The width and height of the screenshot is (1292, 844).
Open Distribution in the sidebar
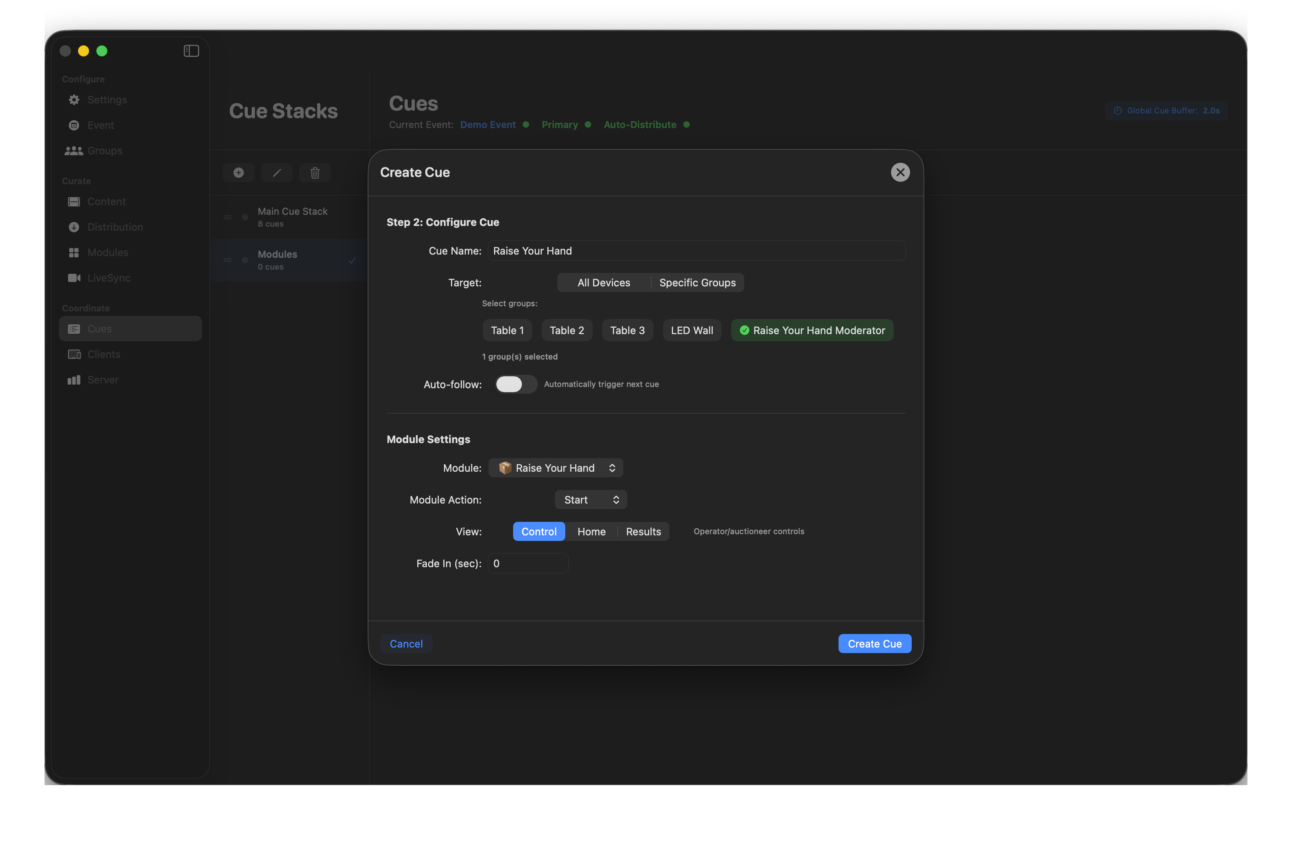coord(130,228)
